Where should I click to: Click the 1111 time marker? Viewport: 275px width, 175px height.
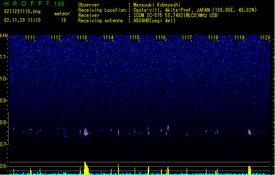[x=30, y=38]
